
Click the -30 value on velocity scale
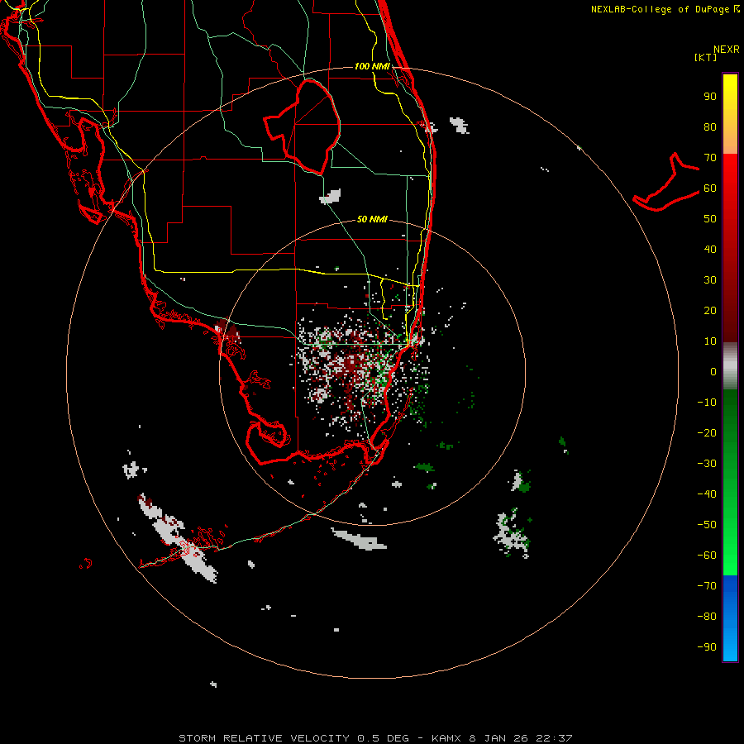[x=707, y=464]
